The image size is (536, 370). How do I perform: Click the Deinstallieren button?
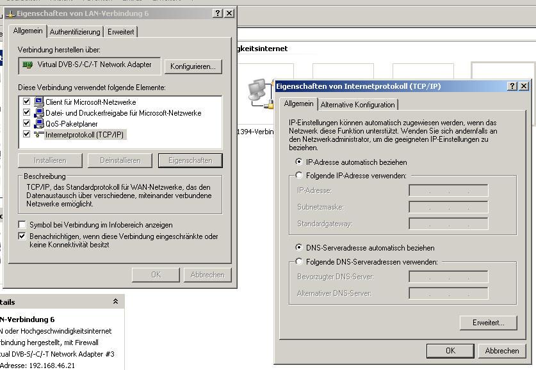[x=120, y=160]
